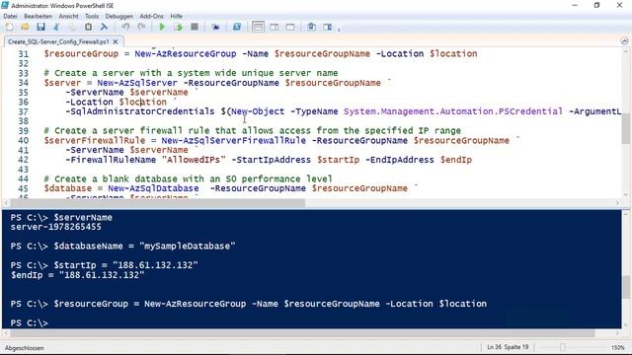
Task: Click System.Management.Automation.PSCredential on line 37
Action: (453, 111)
